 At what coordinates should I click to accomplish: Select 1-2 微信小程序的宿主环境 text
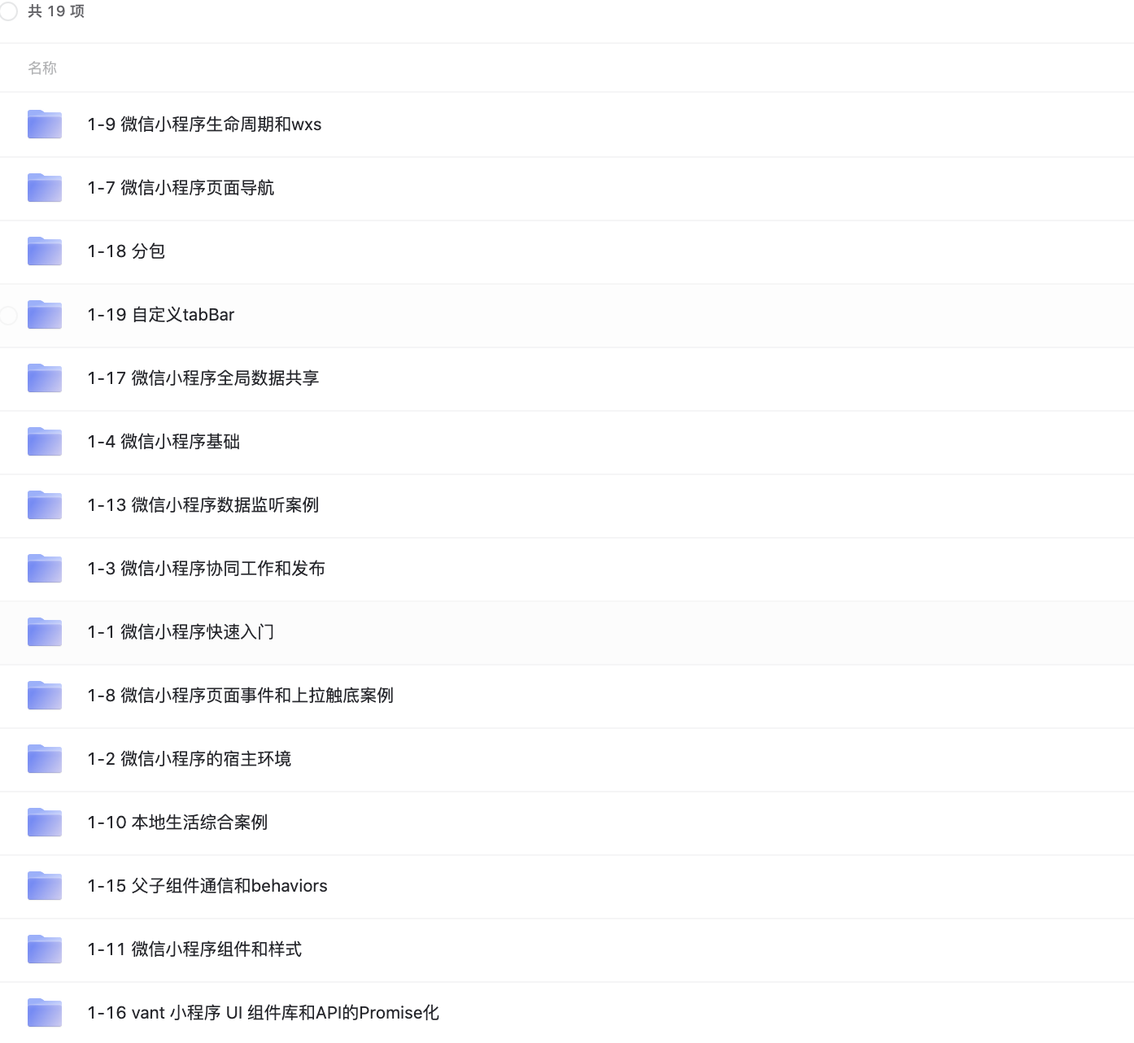click(x=190, y=759)
